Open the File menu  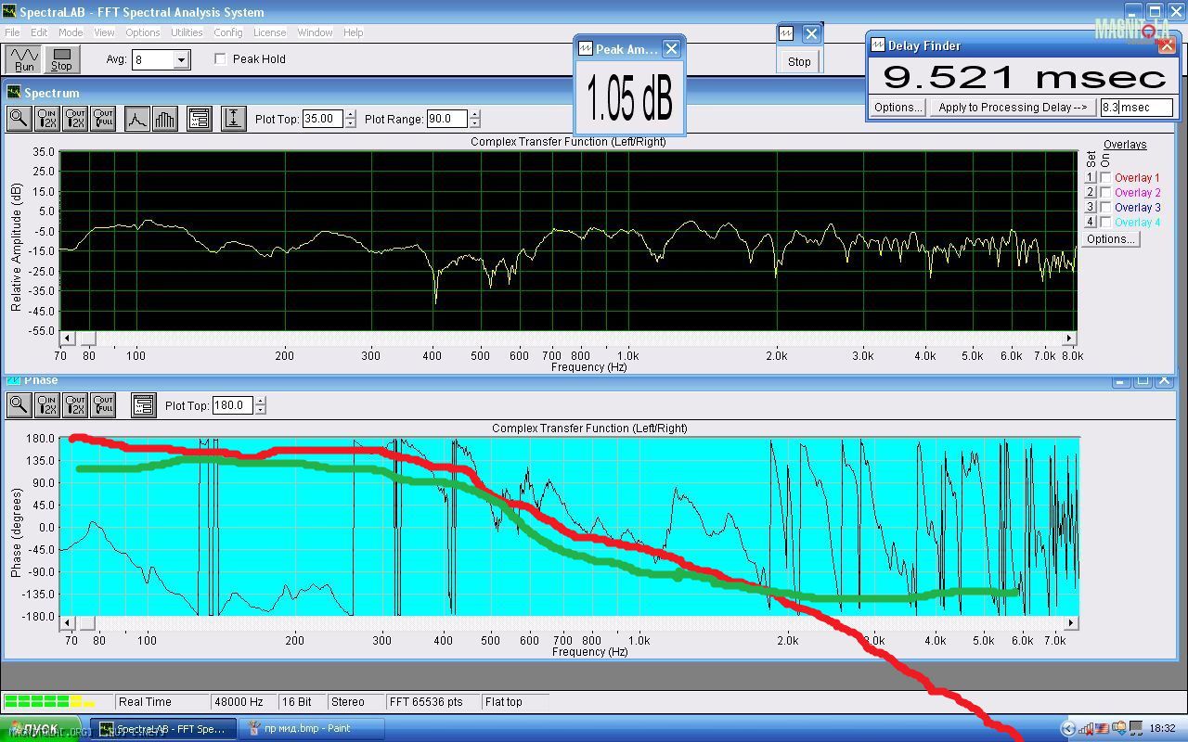pos(12,32)
